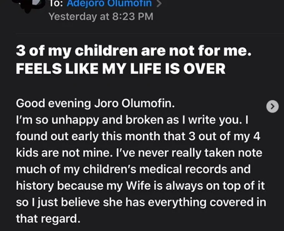Click the gray circular arrow icon
This screenshot has height=231, width=284.
pos(272,107)
